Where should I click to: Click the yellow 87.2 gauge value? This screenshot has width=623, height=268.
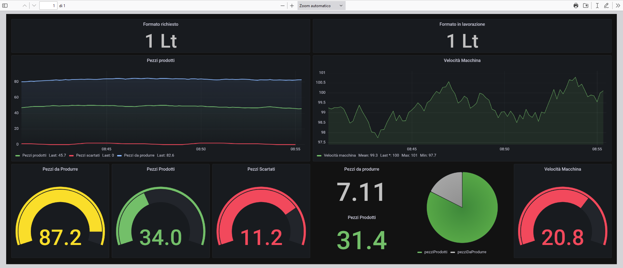(x=60, y=237)
